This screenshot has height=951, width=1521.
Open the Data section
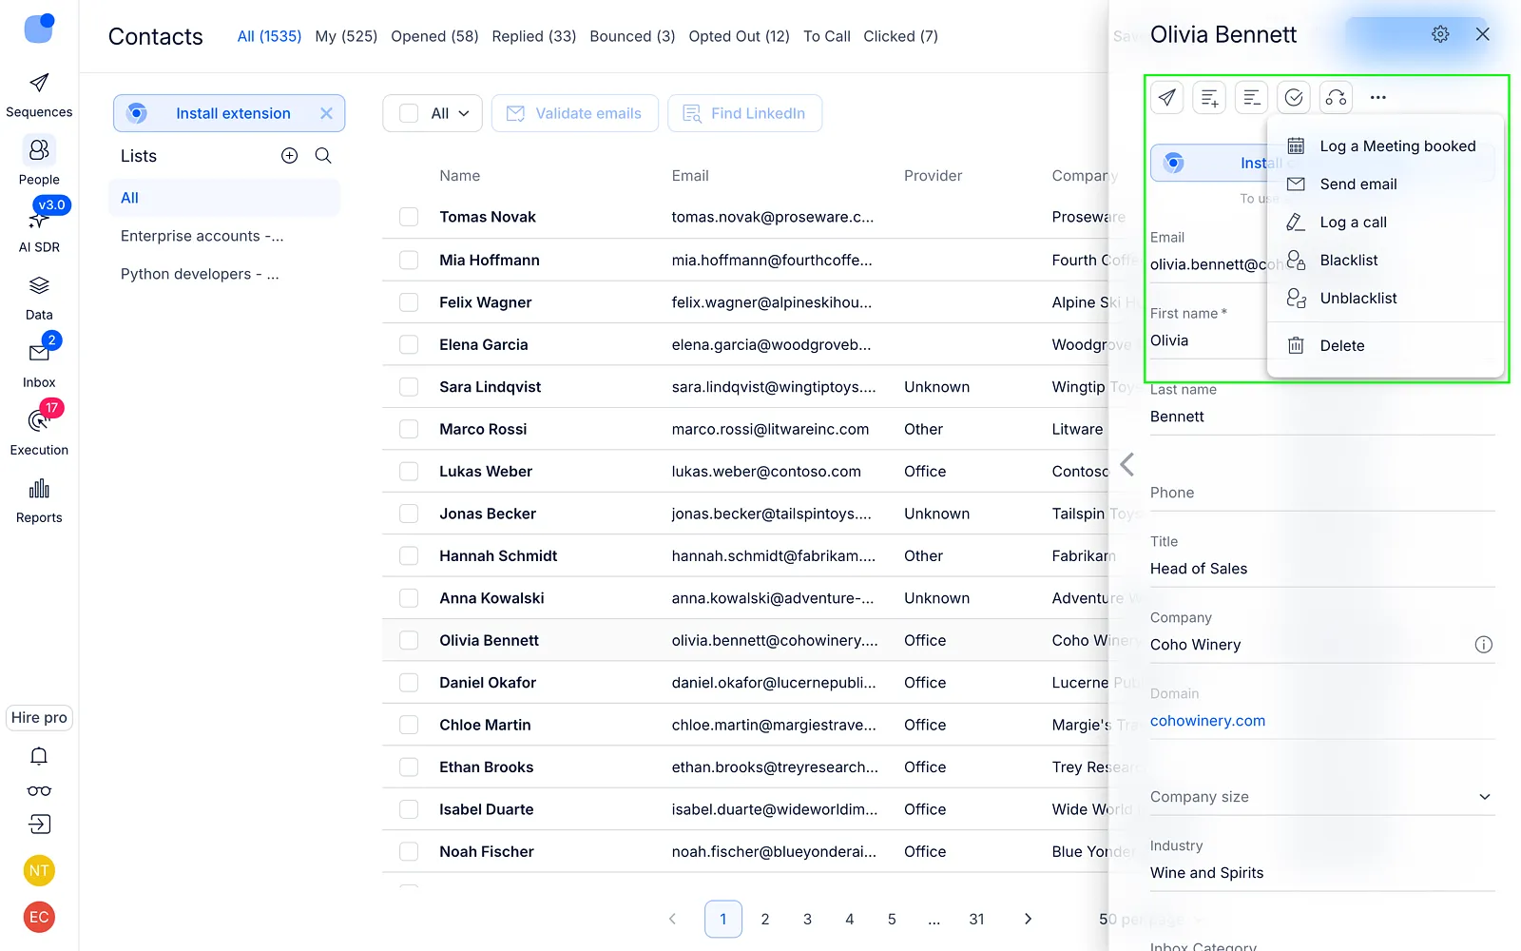click(x=39, y=298)
